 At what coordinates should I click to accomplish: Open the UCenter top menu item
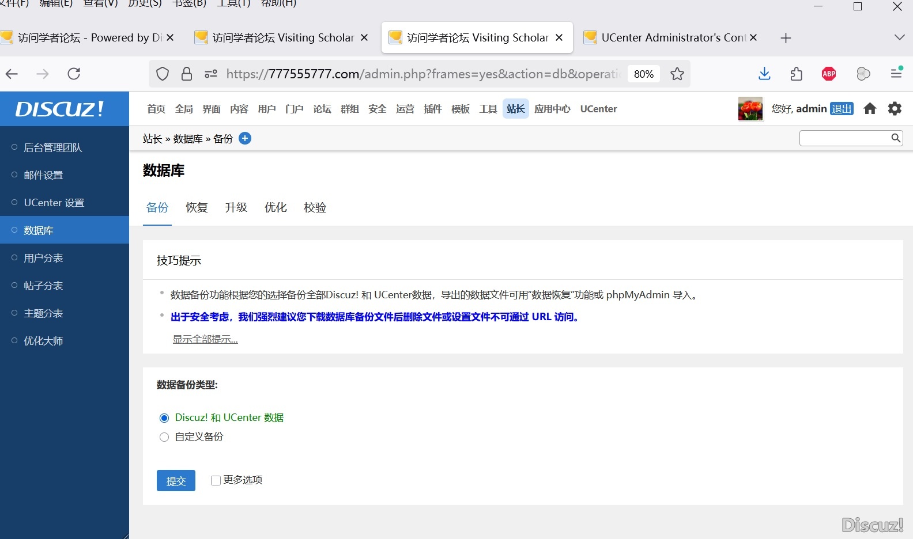click(x=598, y=109)
